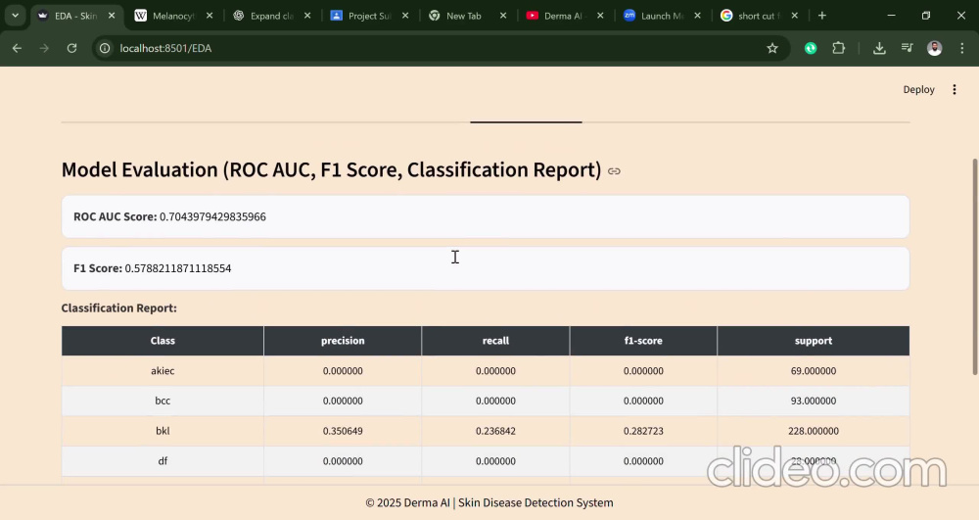Close the short cut Google tab
The width and height of the screenshot is (979, 520).
795,16
